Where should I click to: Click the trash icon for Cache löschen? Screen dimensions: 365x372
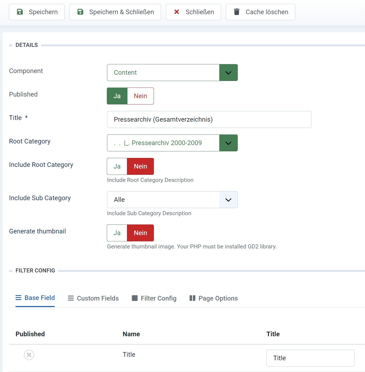tap(237, 12)
